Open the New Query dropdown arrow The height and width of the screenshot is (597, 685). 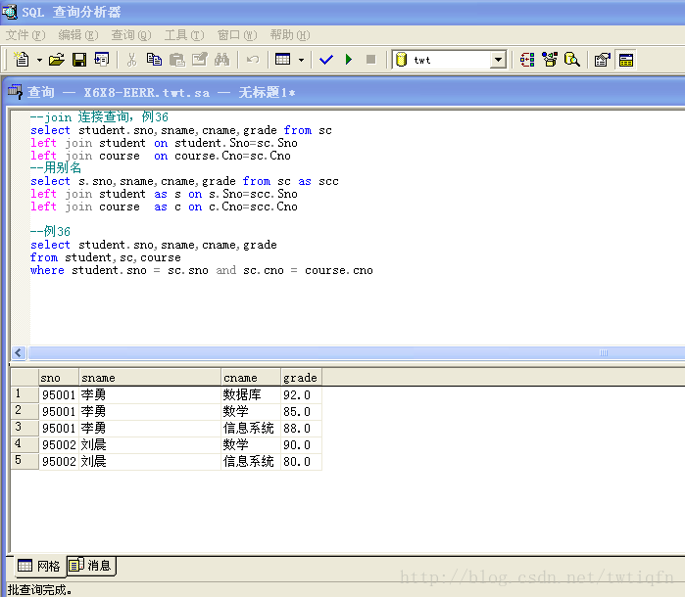(x=39, y=60)
